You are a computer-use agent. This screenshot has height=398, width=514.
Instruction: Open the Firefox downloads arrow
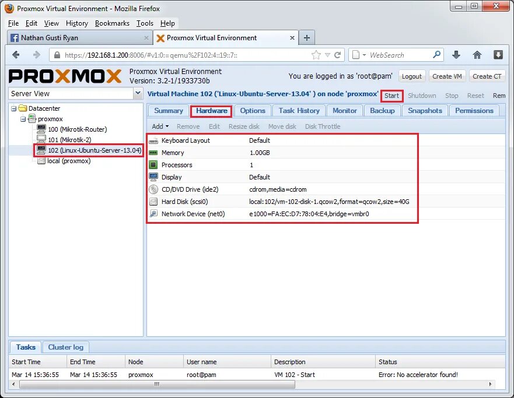(x=456, y=55)
